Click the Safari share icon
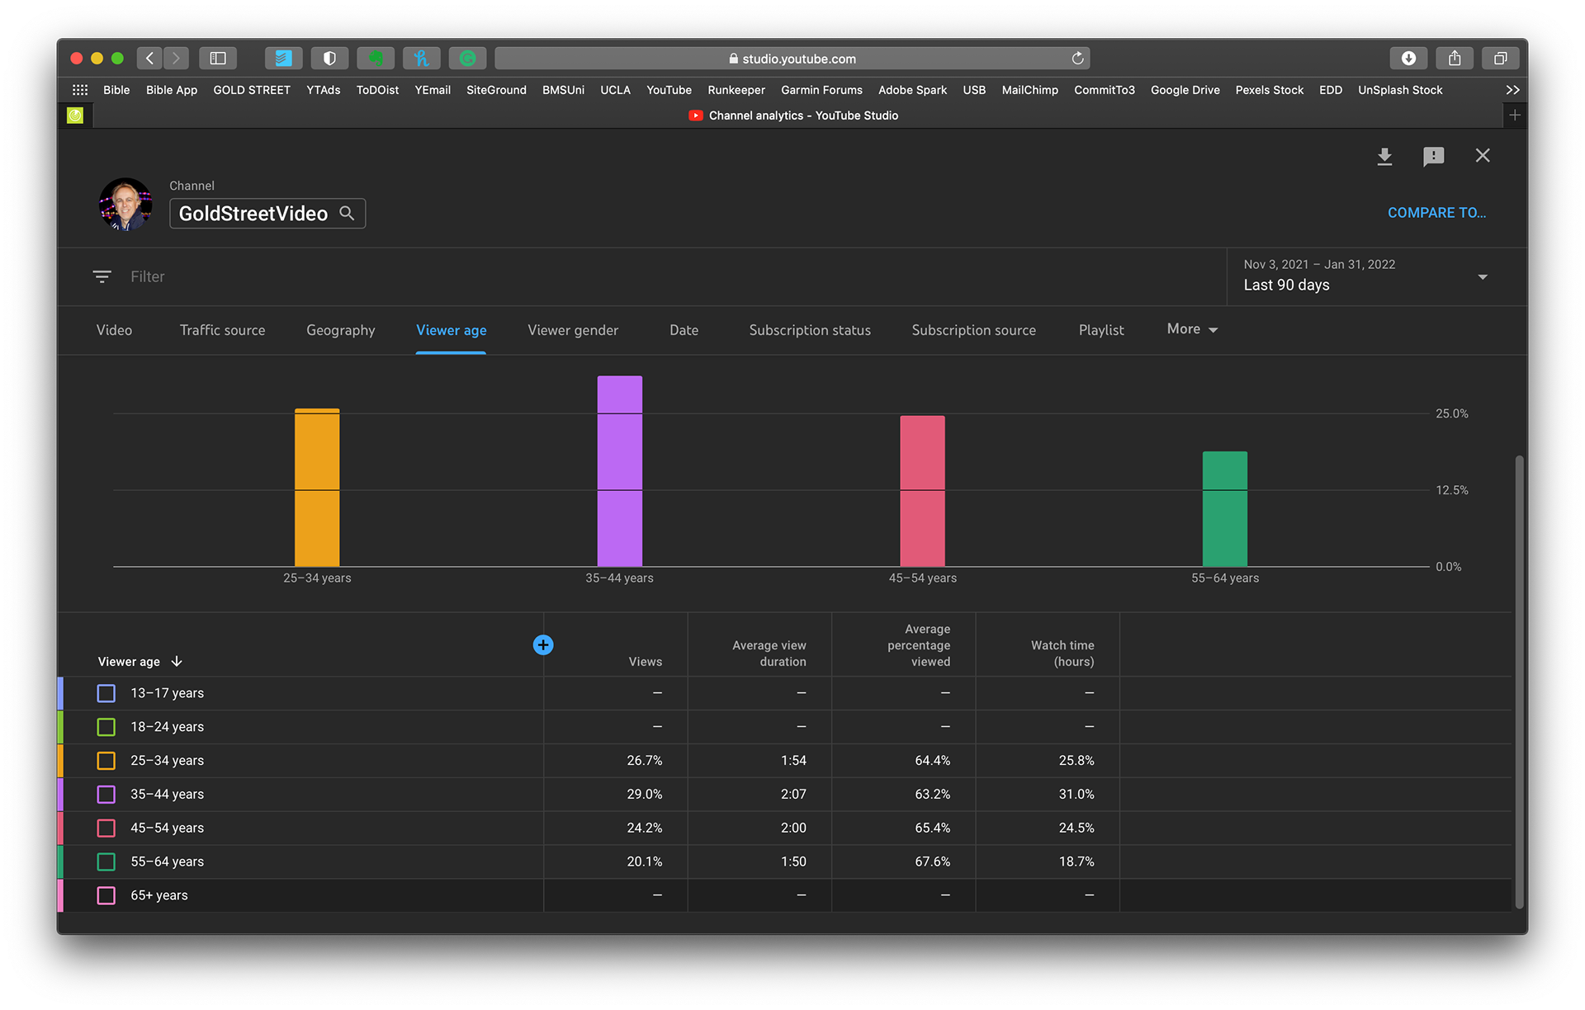Image resolution: width=1585 pixels, height=1010 pixels. [1455, 59]
